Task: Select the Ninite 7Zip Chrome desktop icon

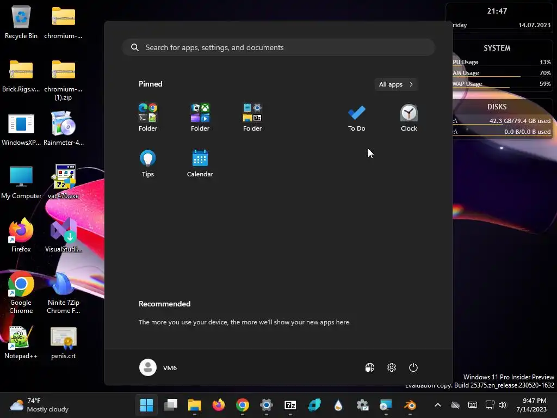Action: (63, 292)
